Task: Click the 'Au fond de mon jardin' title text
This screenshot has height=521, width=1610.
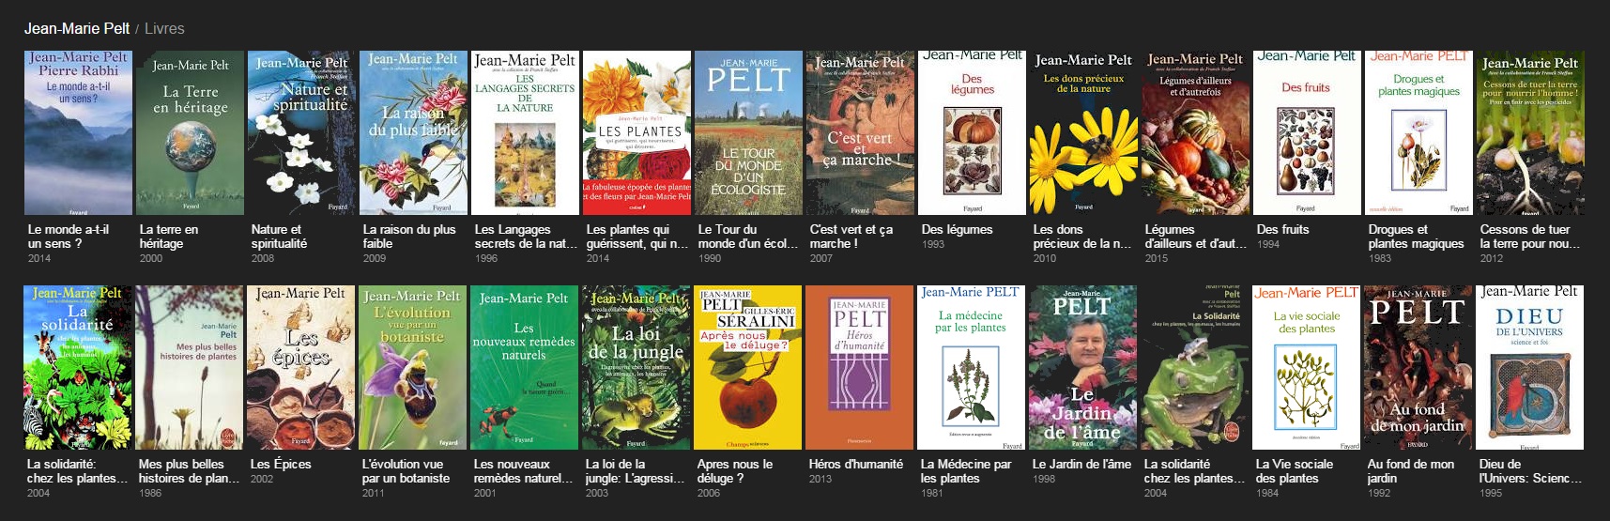Action: [1411, 471]
